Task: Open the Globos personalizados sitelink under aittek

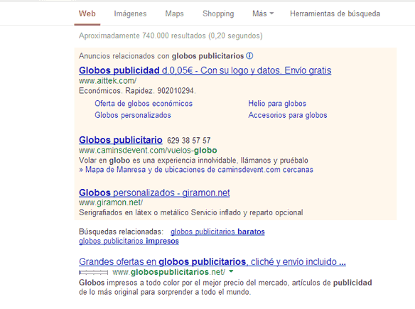Action: point(133,115)
